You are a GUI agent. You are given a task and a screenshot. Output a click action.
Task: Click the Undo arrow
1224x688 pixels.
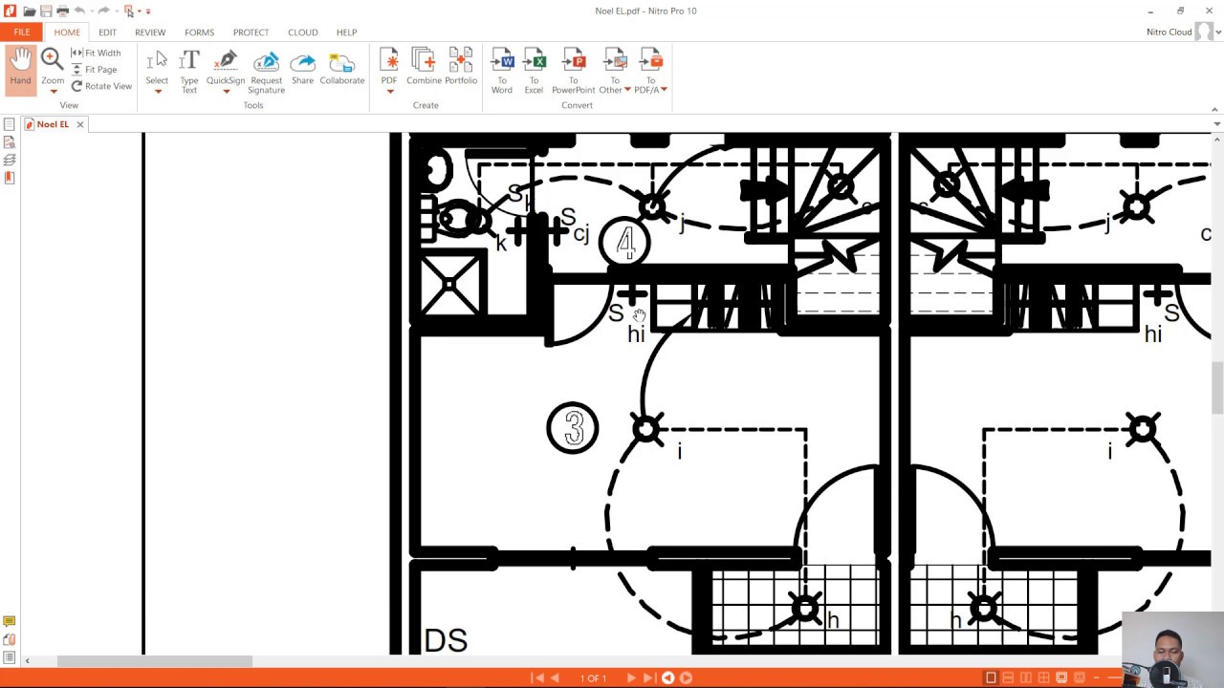[79, 11]
